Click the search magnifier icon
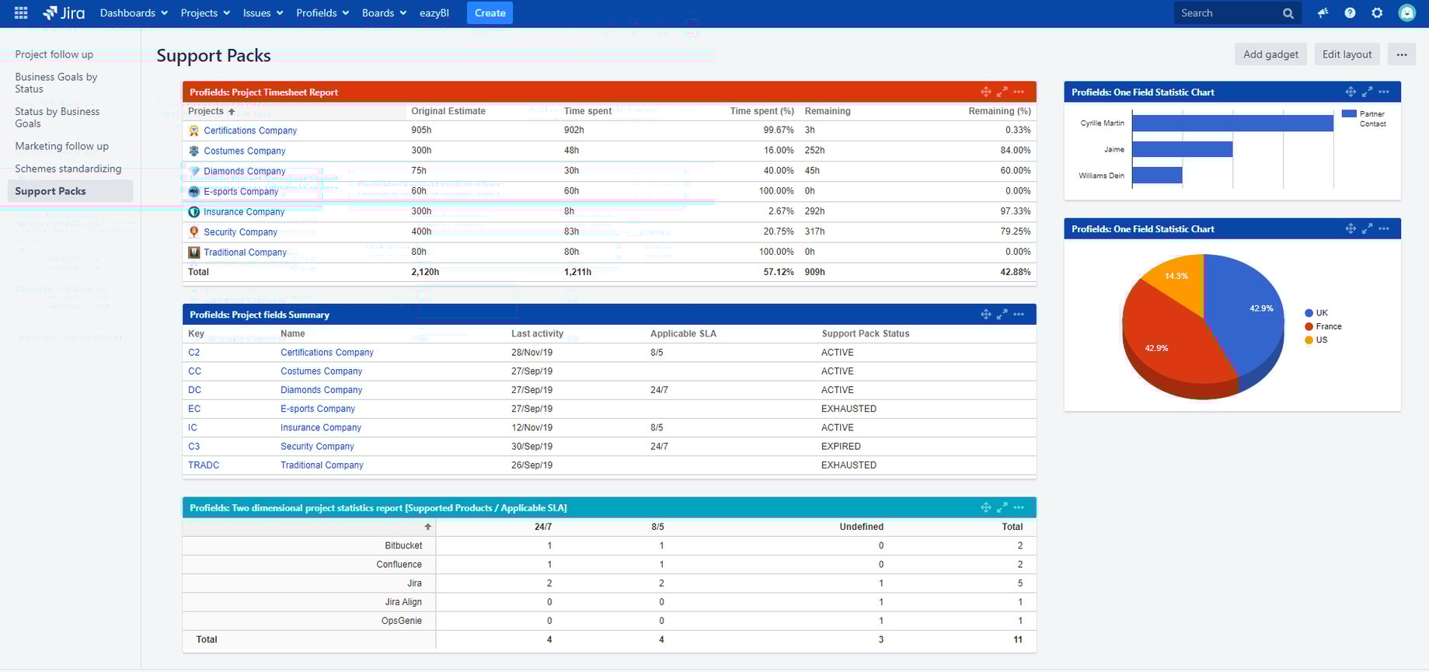Image resolution: width=1429 pixels, height=672 pixels. click(1288, 13)
